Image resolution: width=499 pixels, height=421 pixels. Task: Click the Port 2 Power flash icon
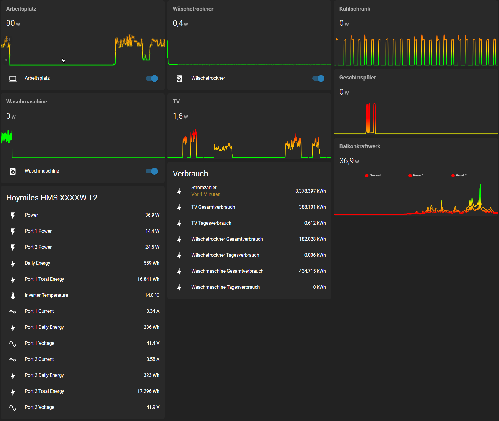pyautogui.click(x=13, y=247)
